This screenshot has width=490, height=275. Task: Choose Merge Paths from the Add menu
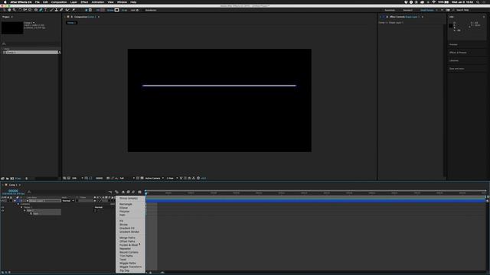pyautogui.click(x=127, y=238)
